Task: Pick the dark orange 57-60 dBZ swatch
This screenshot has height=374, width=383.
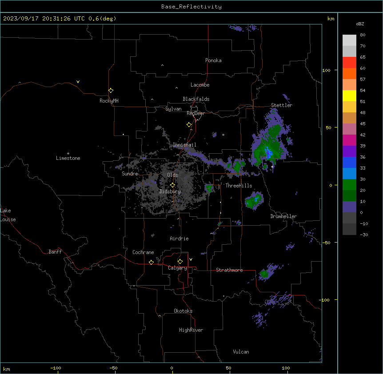Action: point(349,73)
